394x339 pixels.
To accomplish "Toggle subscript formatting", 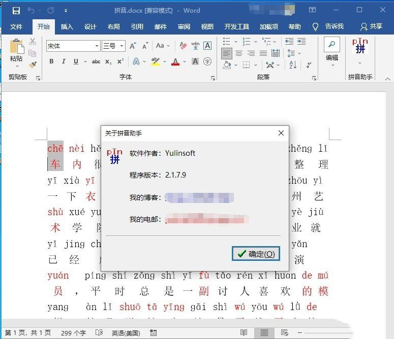I will tap(108, 62).
